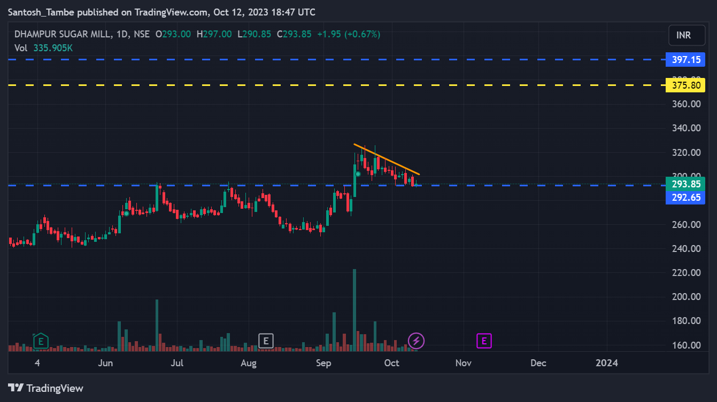Click the white E earnings marker near August

pyautogui.click(x=266, y=341)
